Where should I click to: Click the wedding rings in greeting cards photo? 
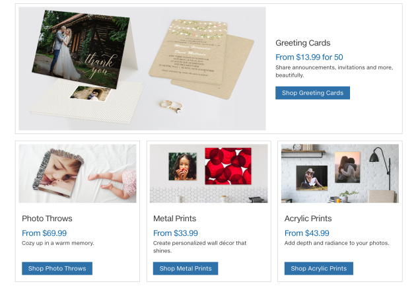172,106
